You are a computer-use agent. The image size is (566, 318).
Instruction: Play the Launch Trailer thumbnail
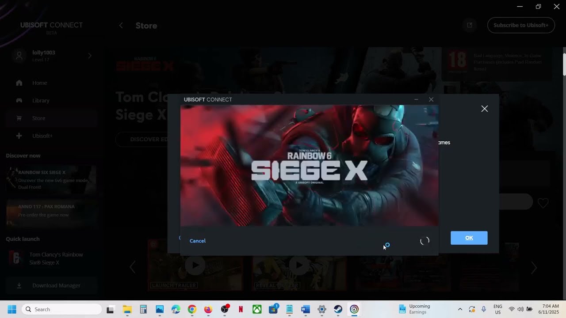[x=195, y=266]
